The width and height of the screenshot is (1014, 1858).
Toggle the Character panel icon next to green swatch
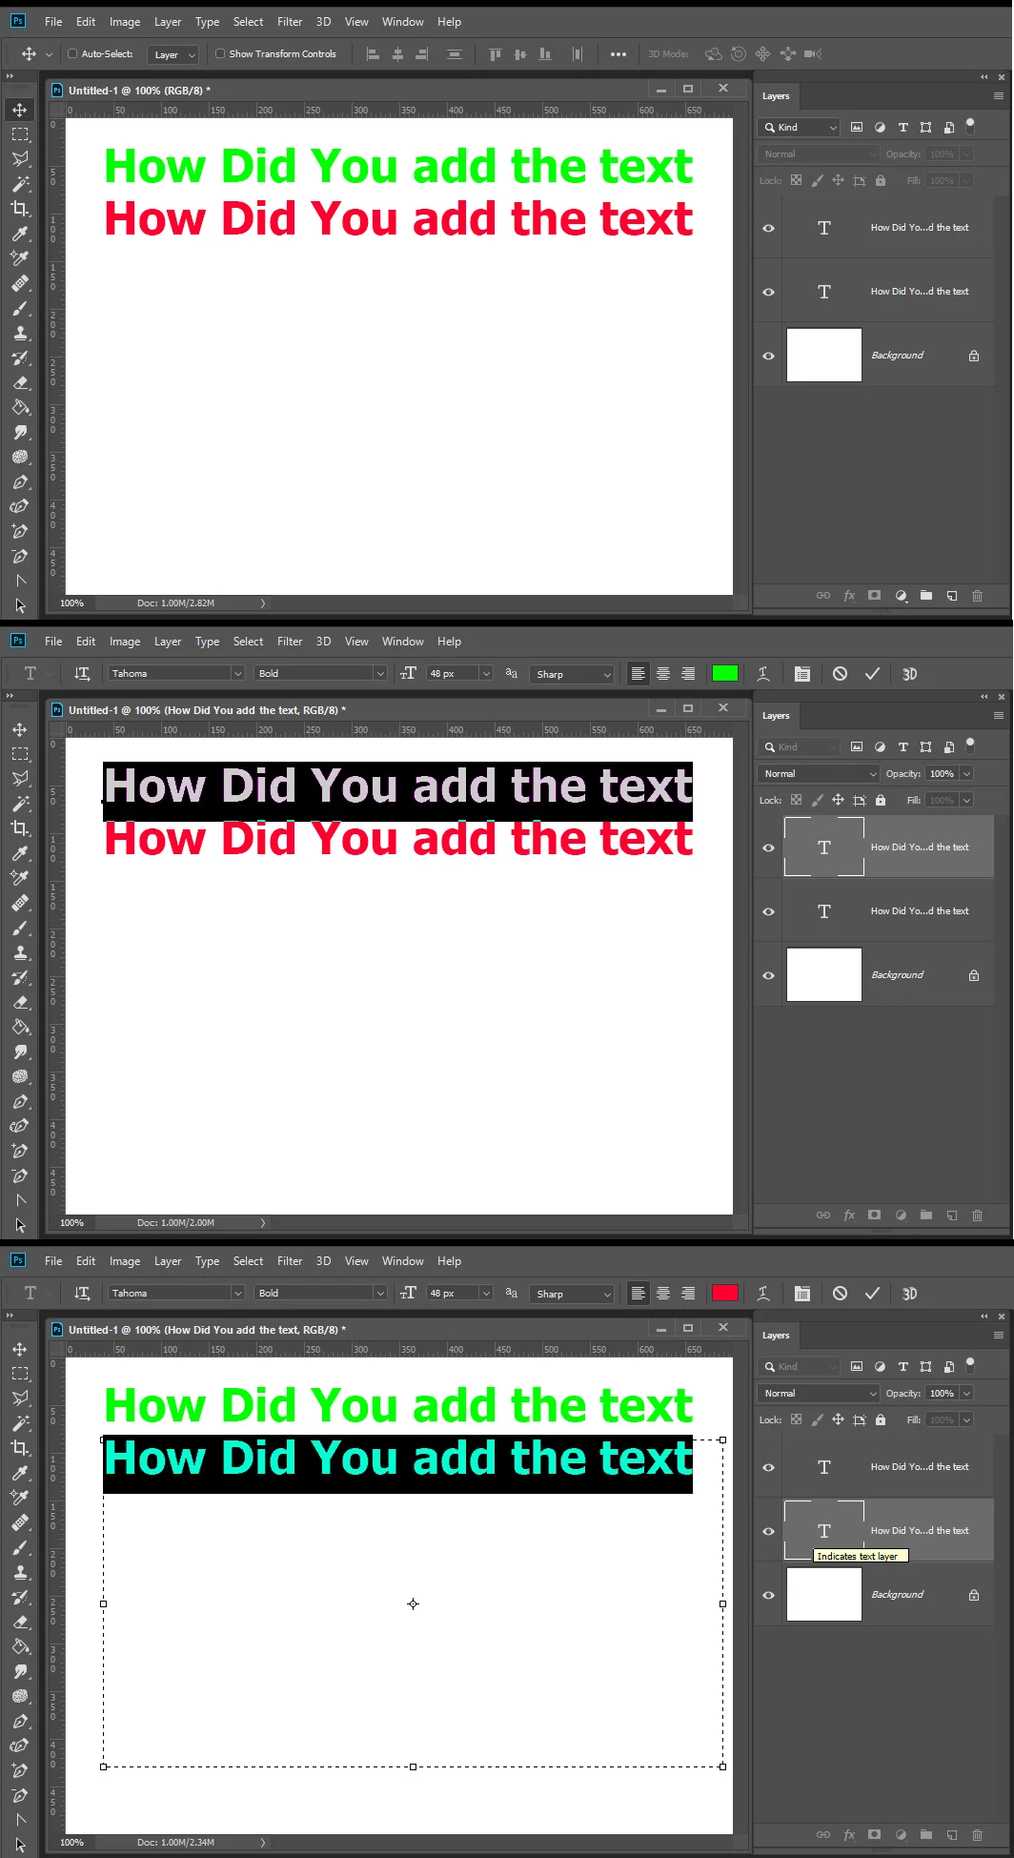click(802, 674)
